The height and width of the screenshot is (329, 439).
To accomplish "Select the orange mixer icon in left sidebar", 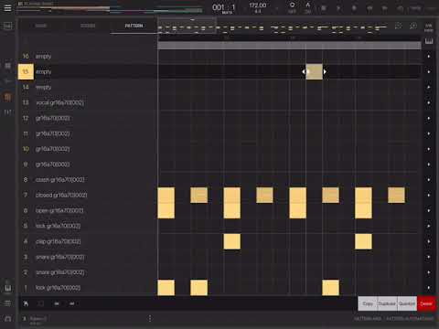I will pyautogui.click(x=8, y=97).
